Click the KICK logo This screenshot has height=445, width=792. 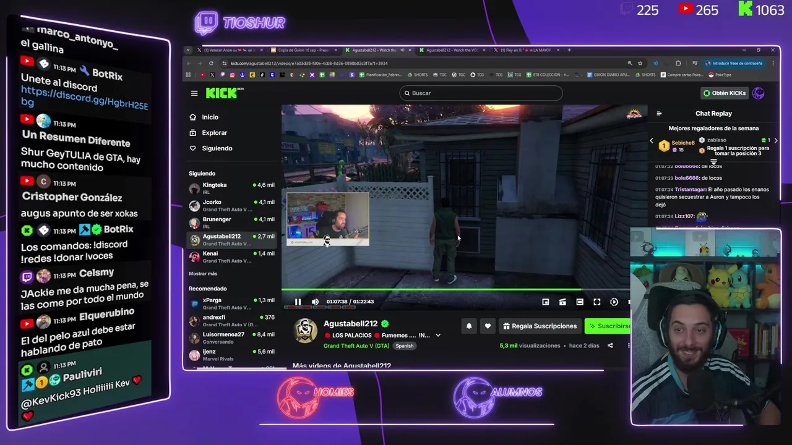[x=225, y=93]
